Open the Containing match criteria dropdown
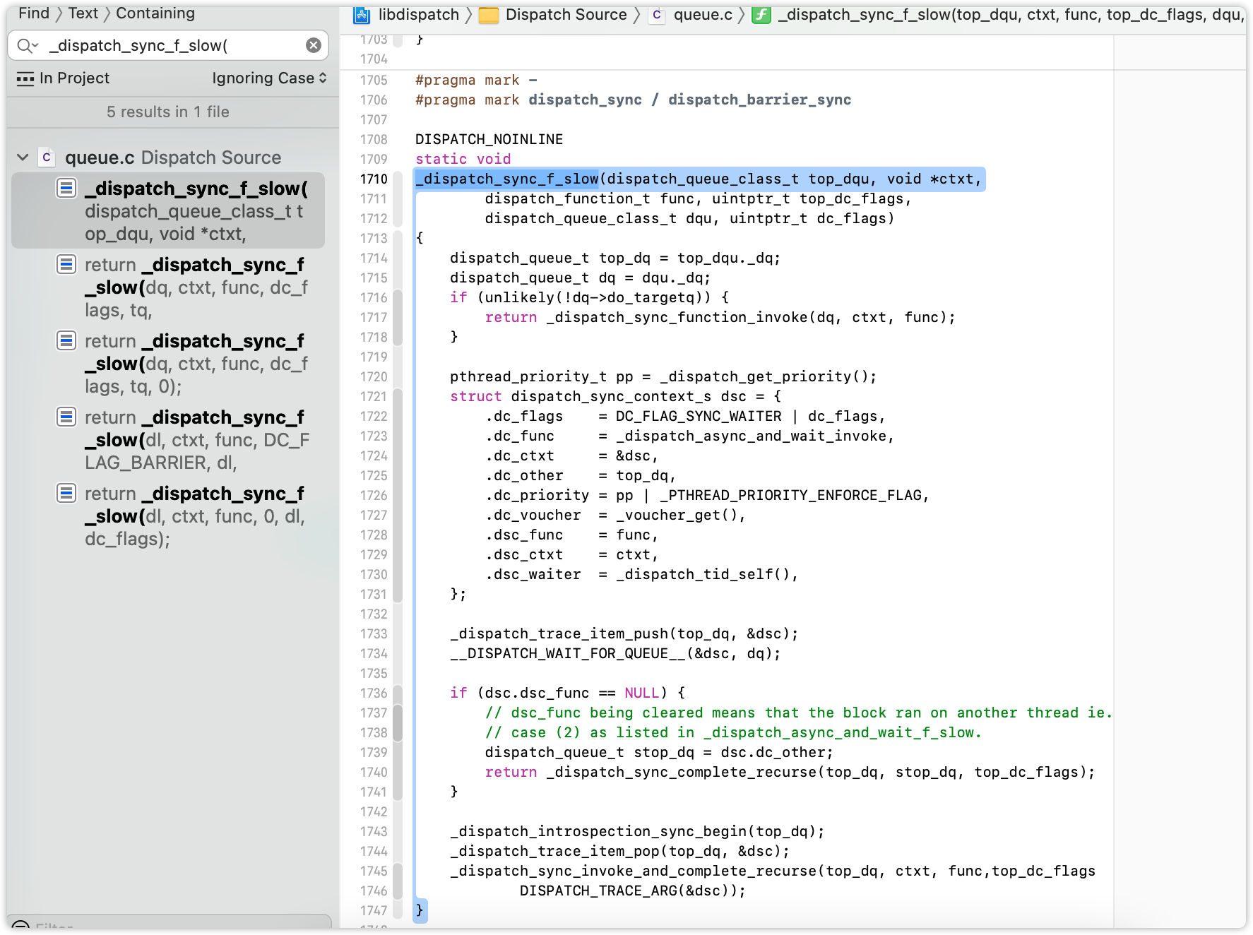The height and width of the screenshot is (935, 1253). 155,13
